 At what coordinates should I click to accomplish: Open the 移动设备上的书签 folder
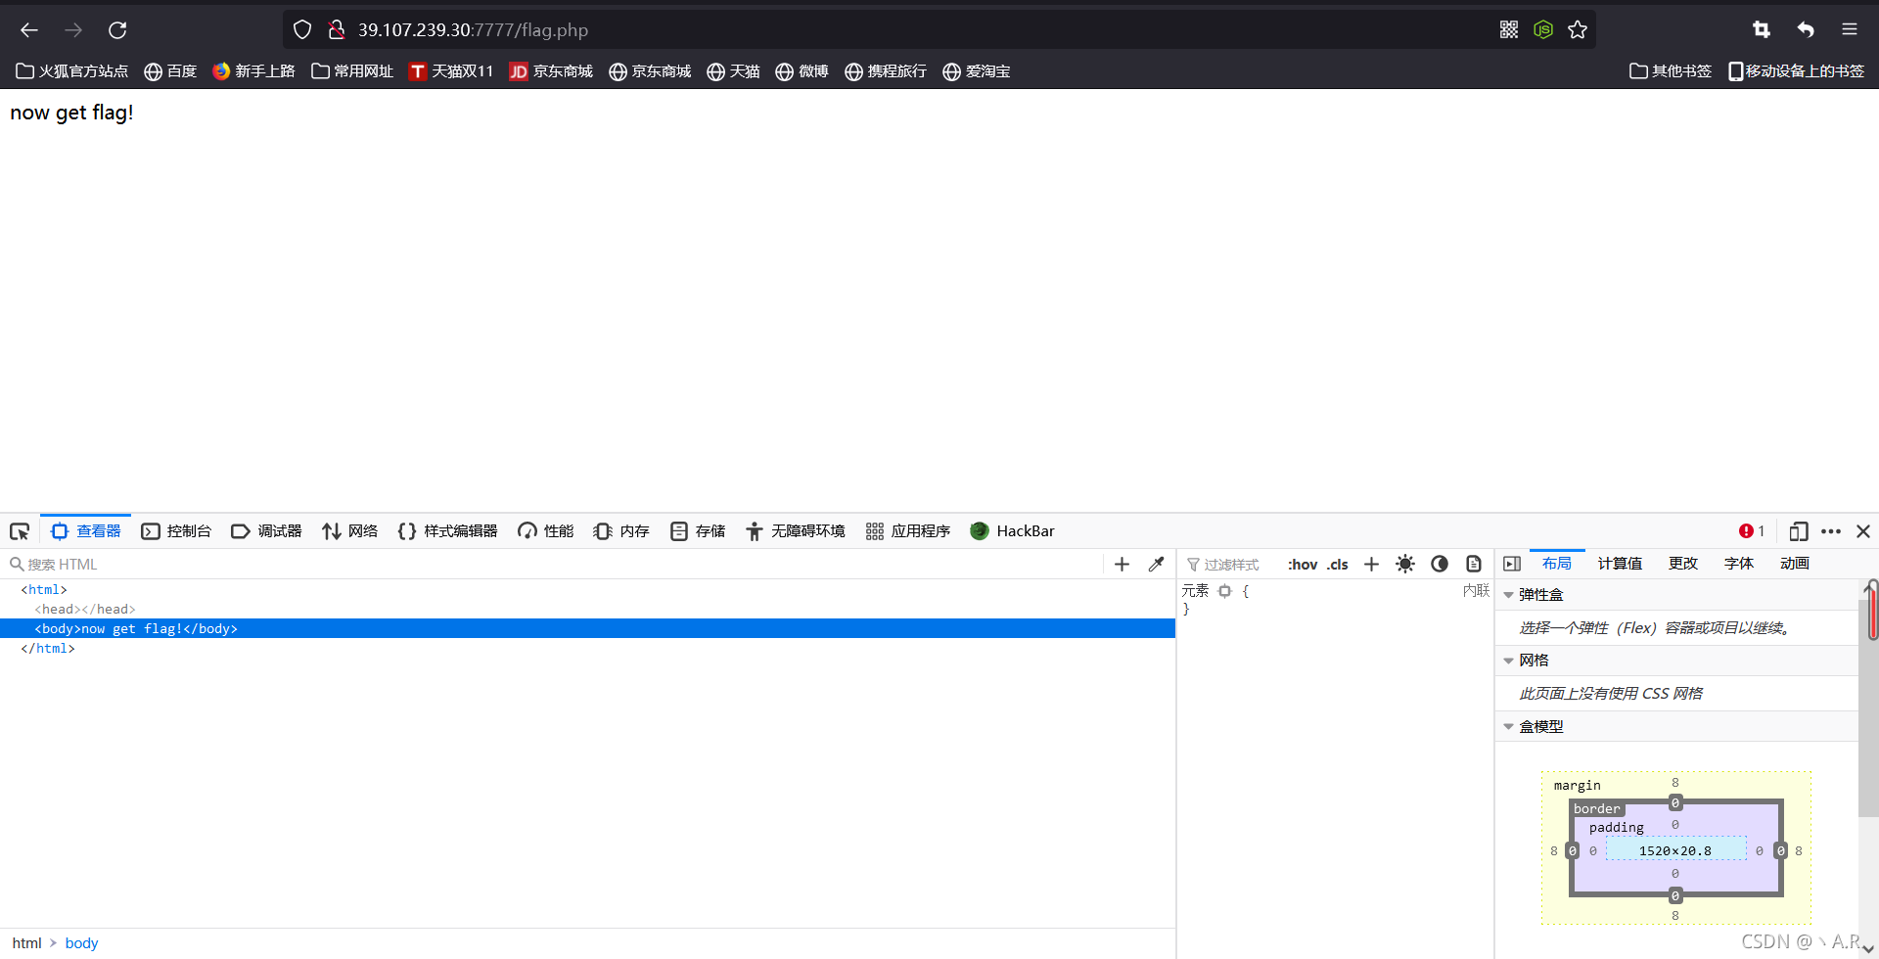click(1796, 71)
